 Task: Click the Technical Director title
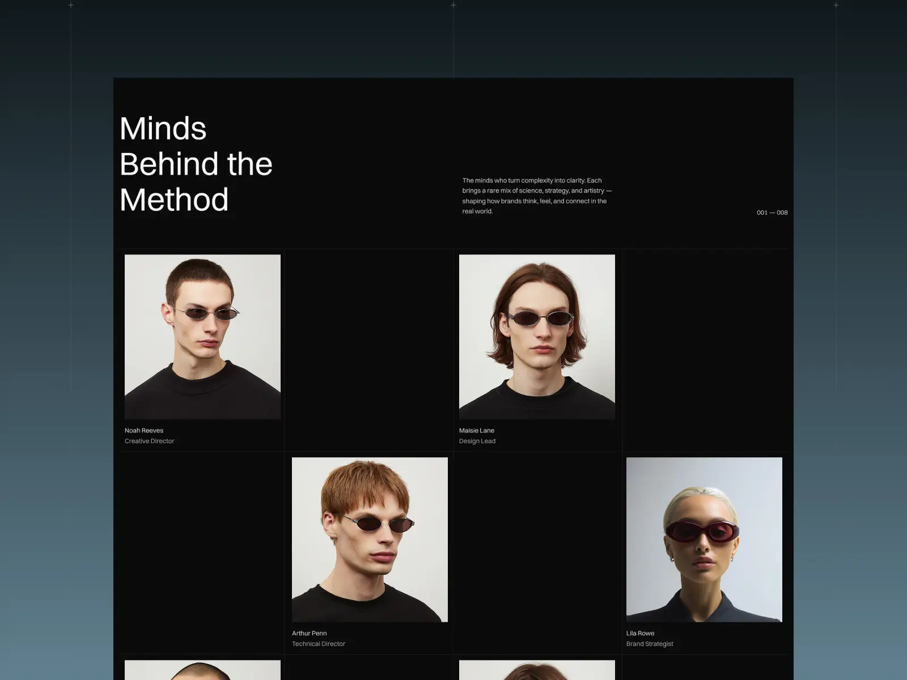tap(319, 644)
